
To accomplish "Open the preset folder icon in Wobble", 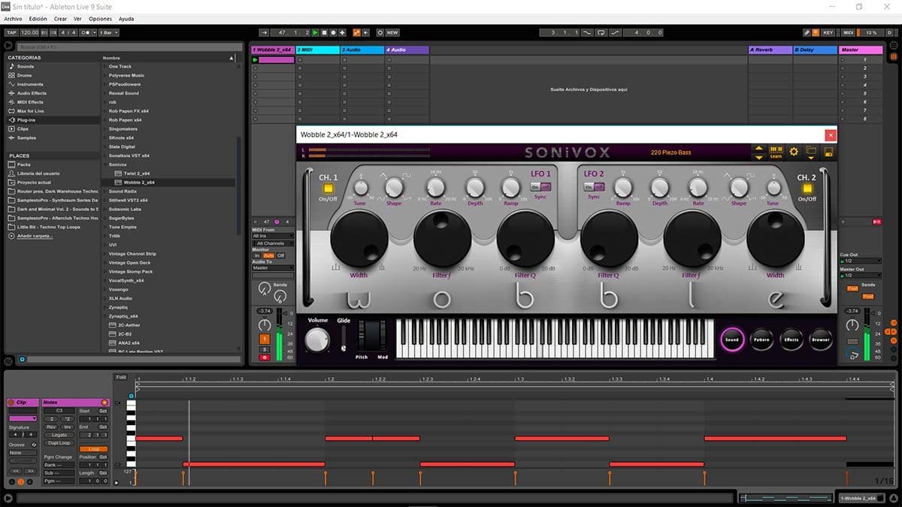I will coord(811,152).
